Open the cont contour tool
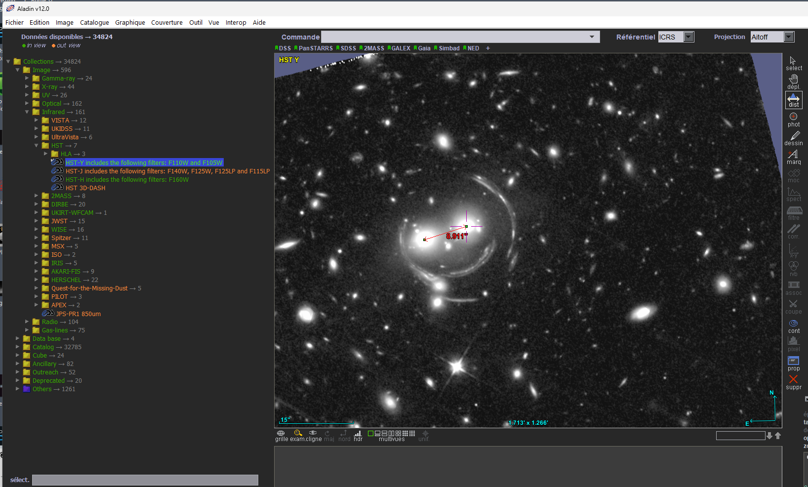This screenshot has width=808, height=487. pyautogui.click(x=793, y=326)
